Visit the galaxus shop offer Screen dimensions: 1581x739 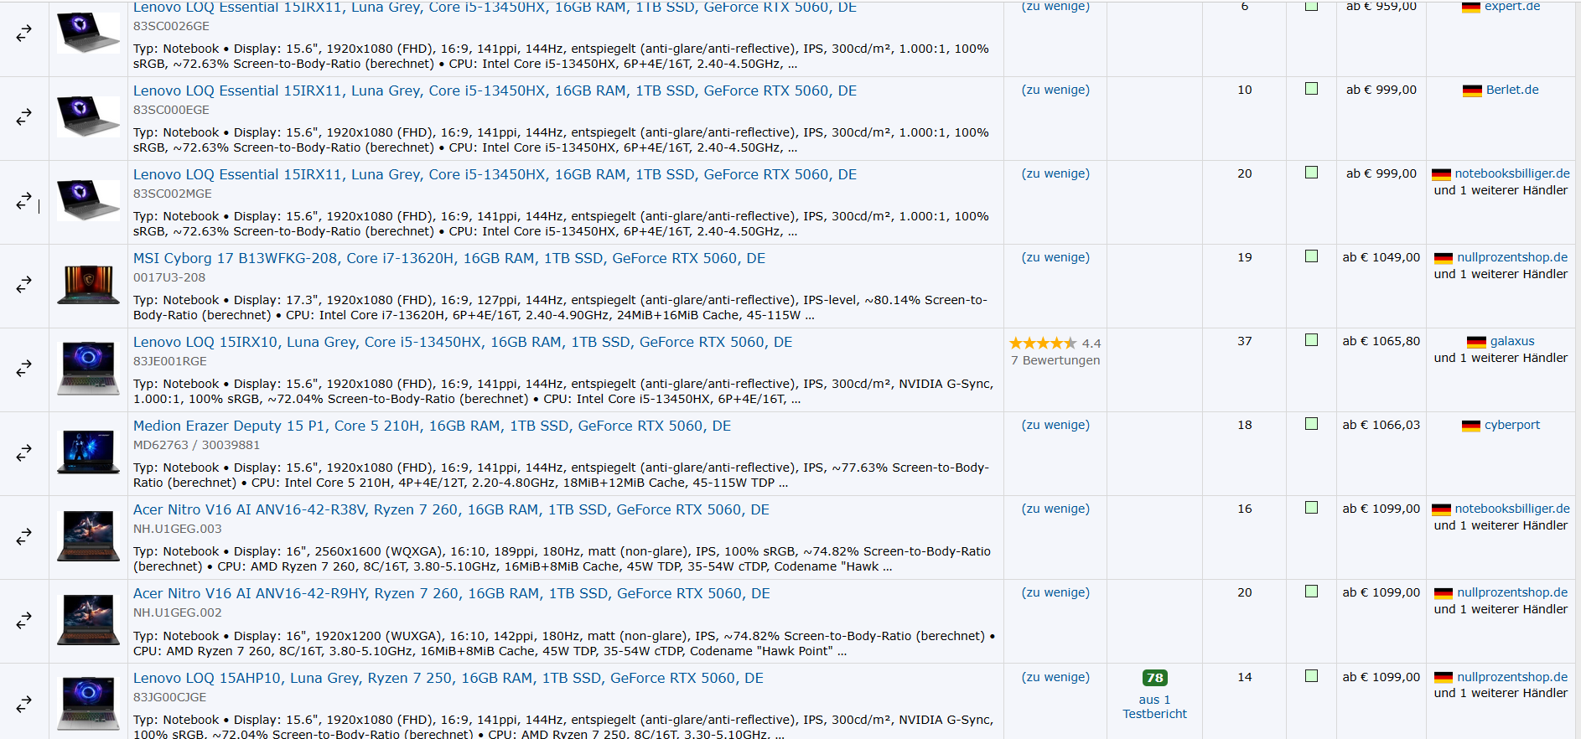coord(1512,341)
